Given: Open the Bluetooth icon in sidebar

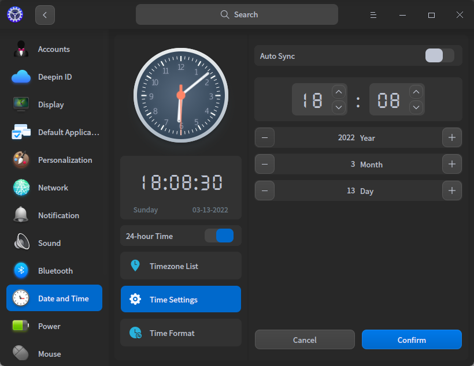Looking at the screenshot, I should 21,271.
